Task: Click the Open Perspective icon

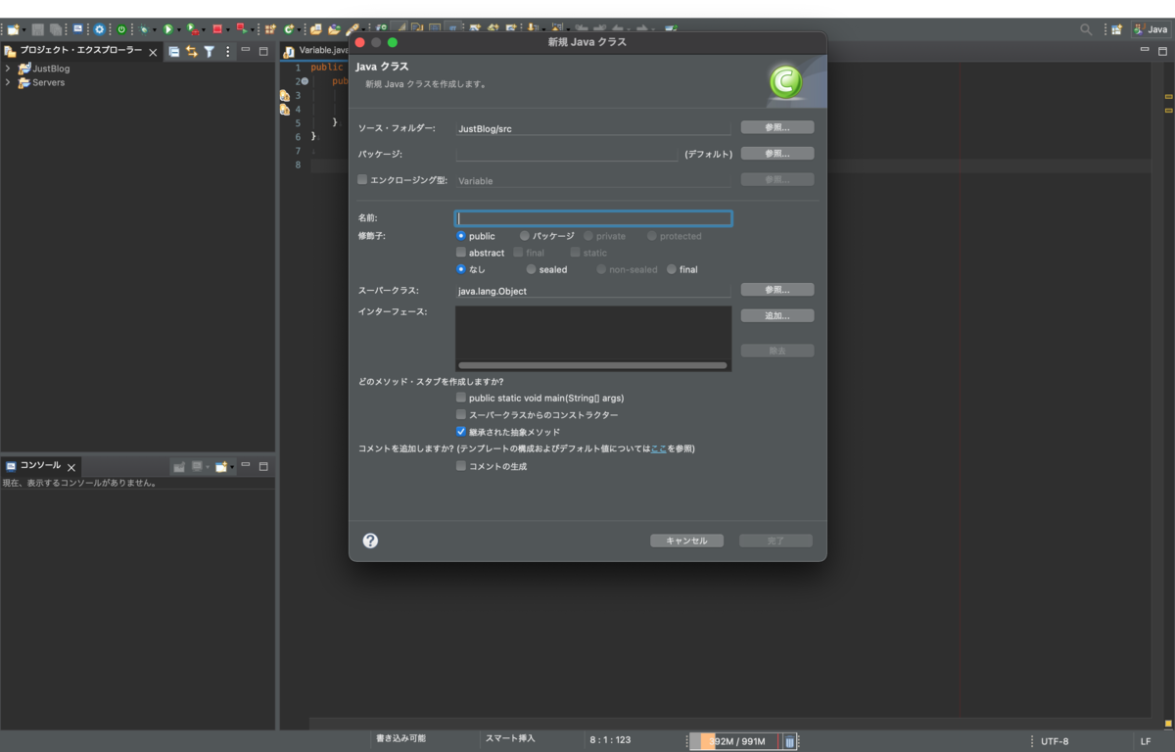Action: pyautogui.click(x=1116, y=29)
